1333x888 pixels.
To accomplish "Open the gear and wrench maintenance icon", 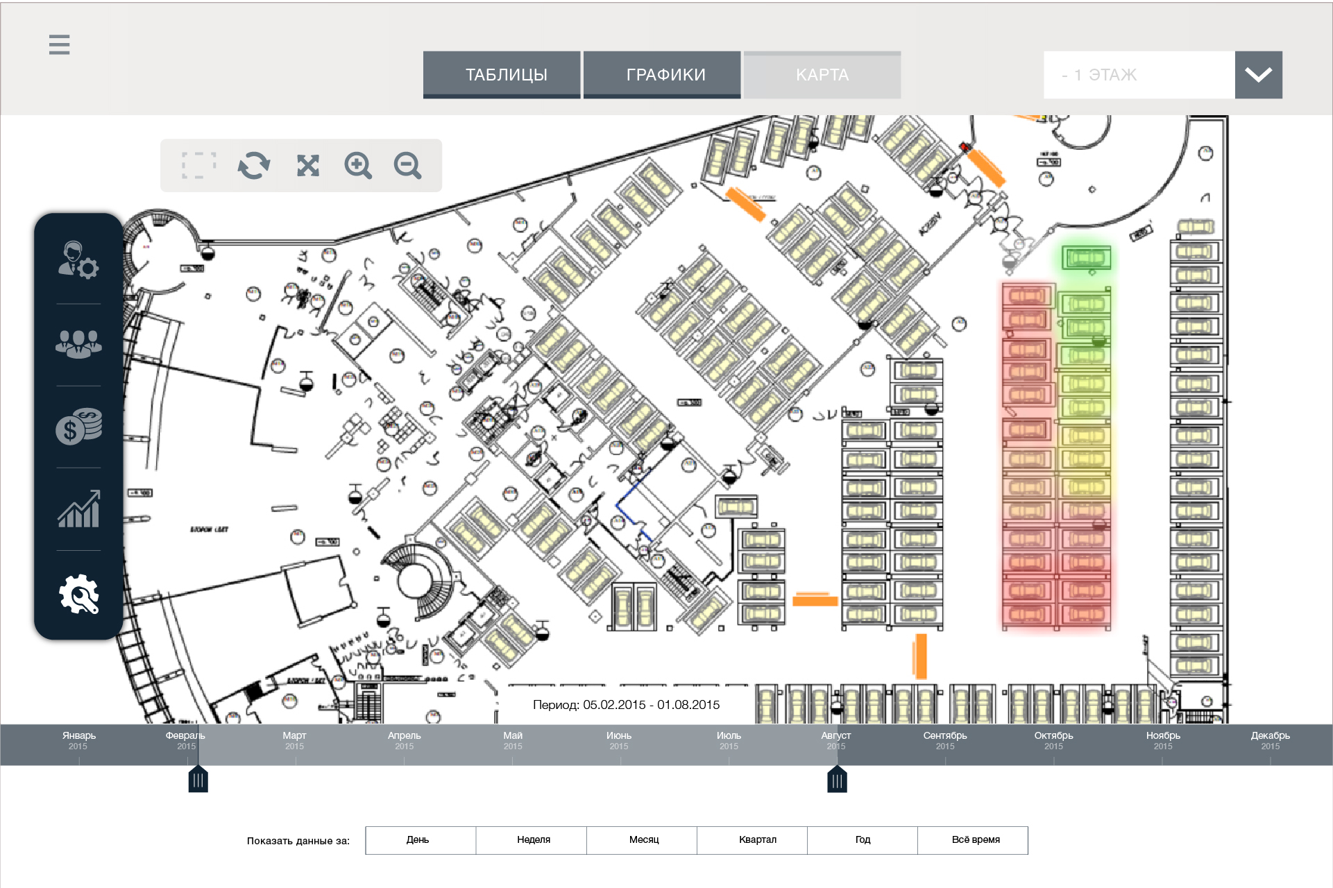I will [78, 594].
